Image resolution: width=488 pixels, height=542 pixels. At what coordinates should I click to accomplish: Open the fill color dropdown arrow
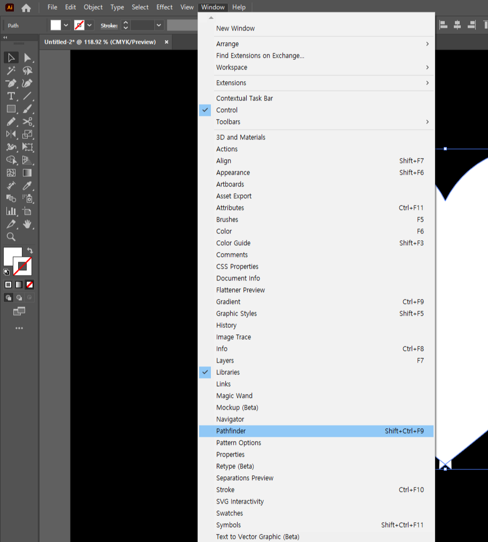pos(66,25)
